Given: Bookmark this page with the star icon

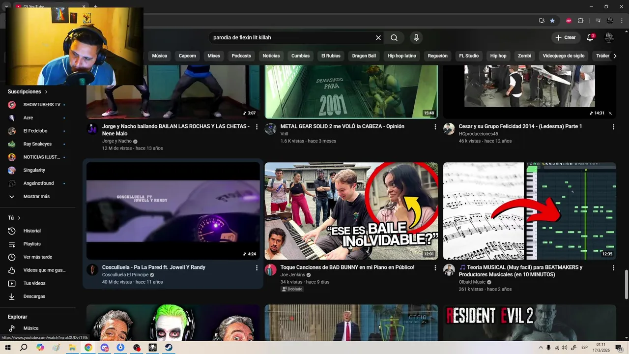Looking at the screenshot, I should point(552,21).
